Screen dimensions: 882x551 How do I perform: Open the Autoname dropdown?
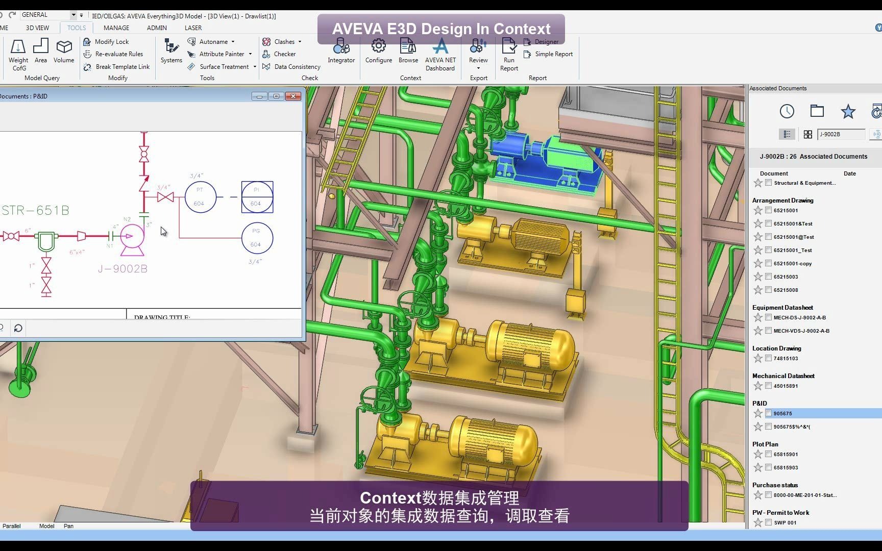233,41
